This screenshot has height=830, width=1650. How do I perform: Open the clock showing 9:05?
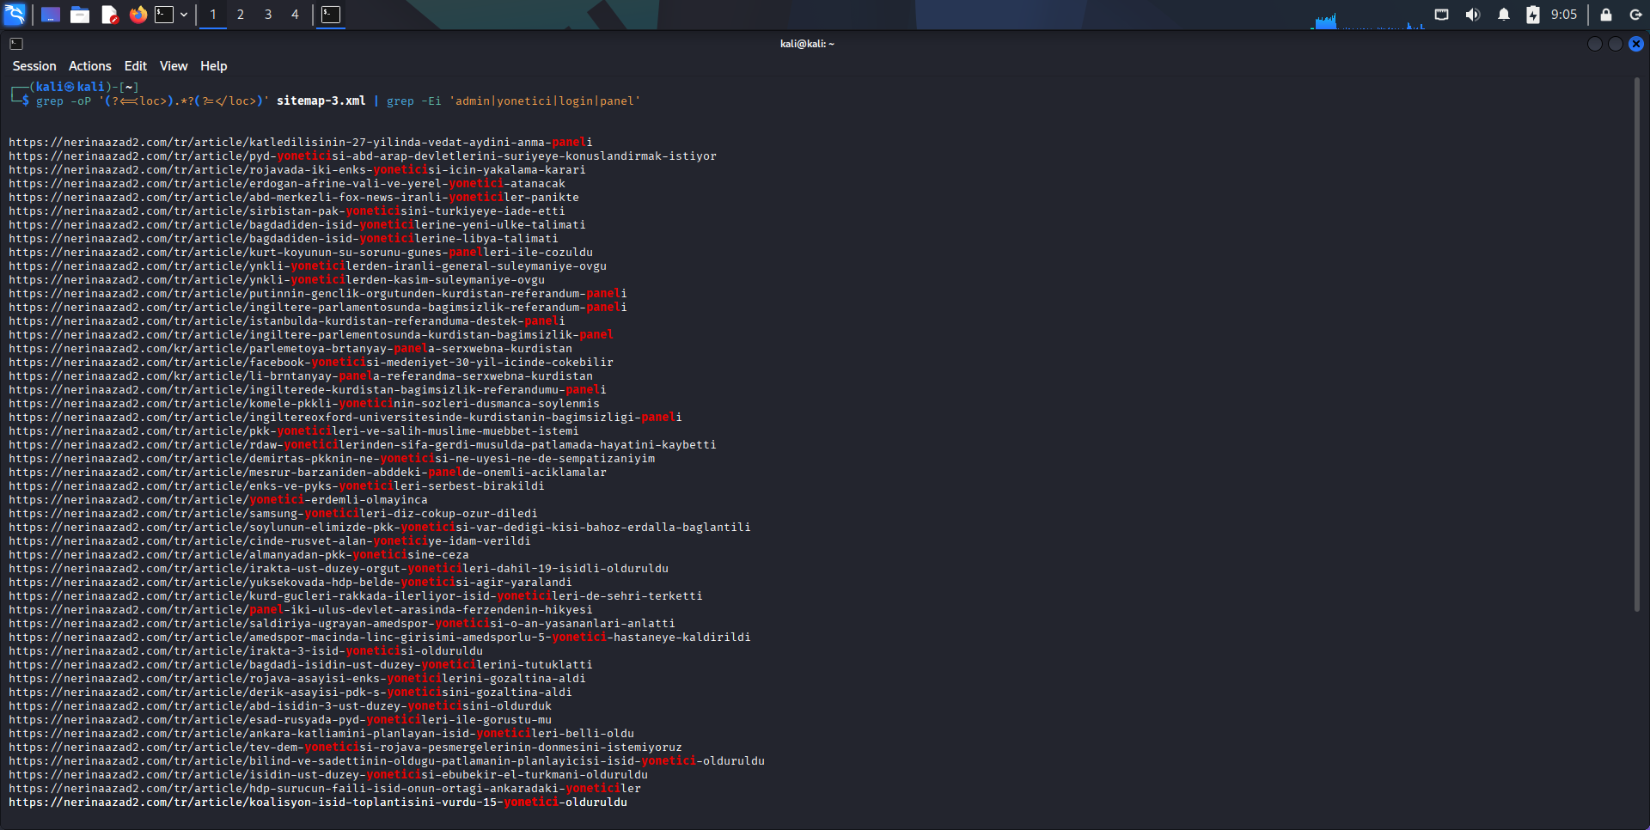tap(1564, 15)
